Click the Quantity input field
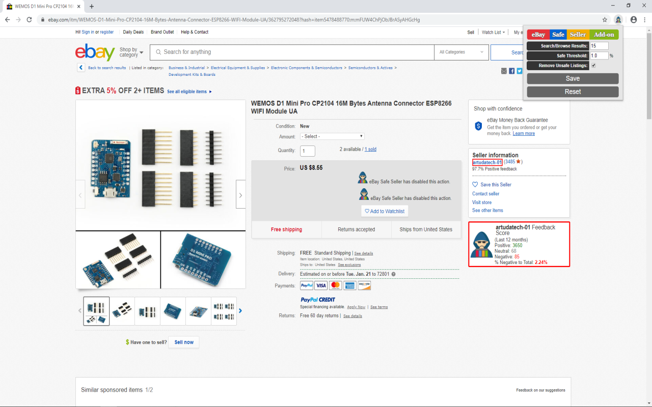 pos(308,151)
